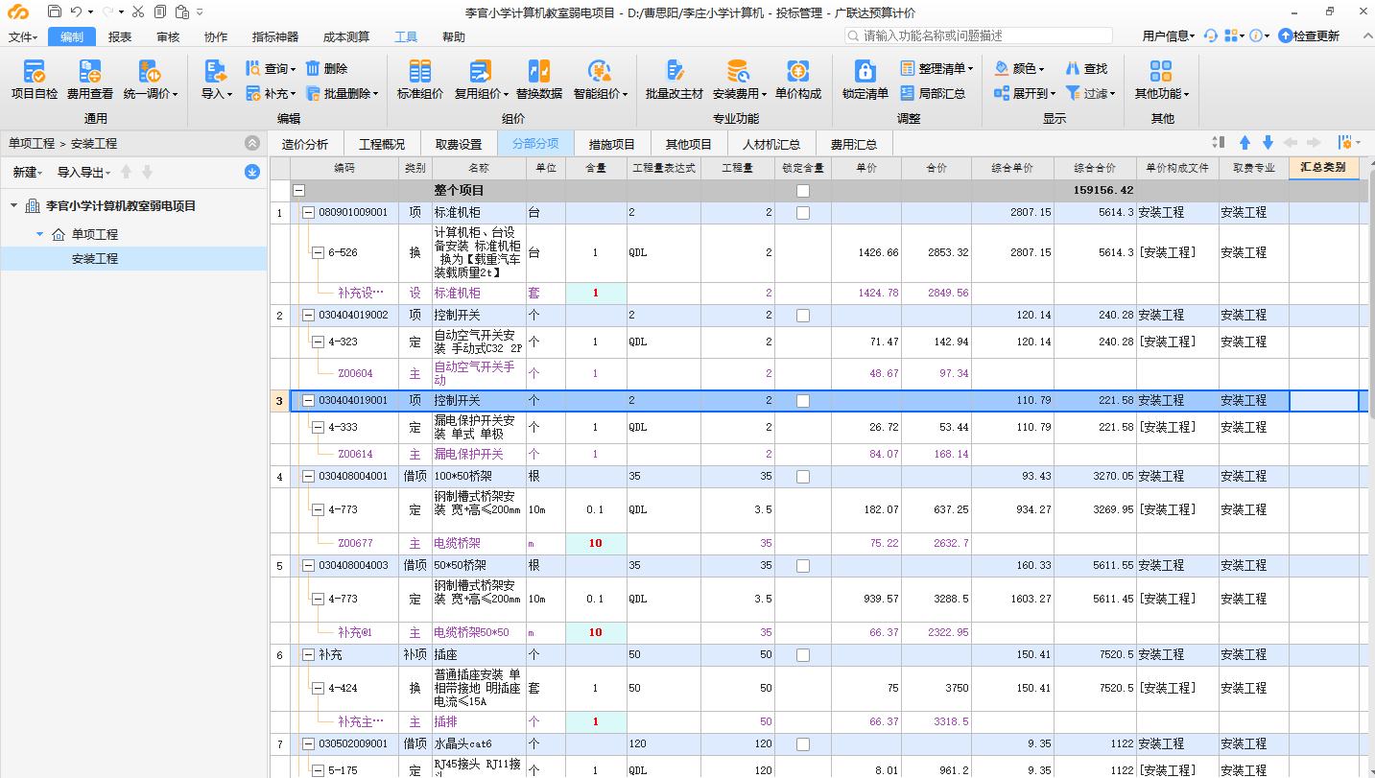Click the customer service headset icon
1375x778 pixels.
(1211, 35)
